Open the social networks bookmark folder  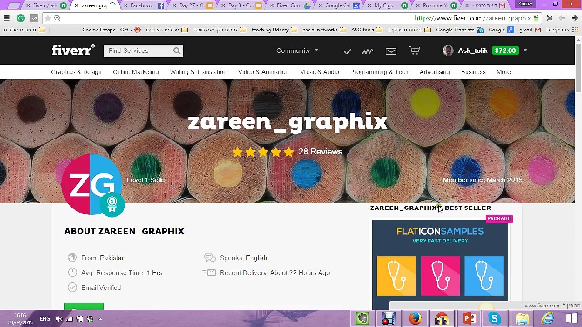(324, 30)
